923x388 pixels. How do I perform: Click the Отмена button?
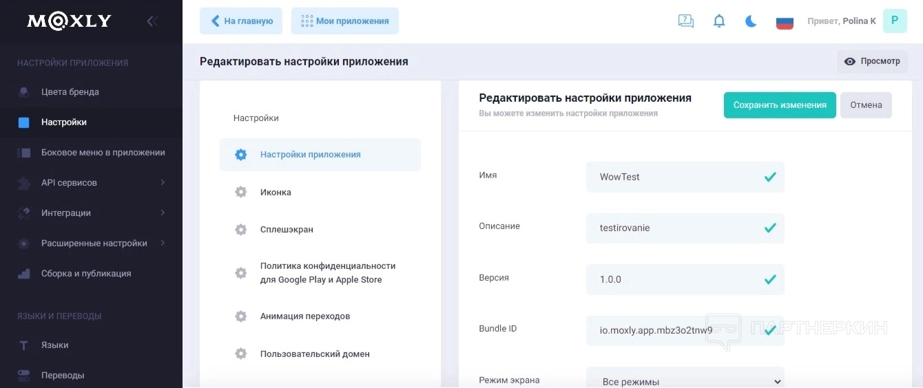click(866, 105)
